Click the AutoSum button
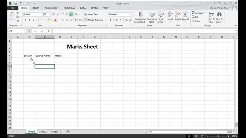The height and width of the screenshot is (138, 246). point(198,13)
